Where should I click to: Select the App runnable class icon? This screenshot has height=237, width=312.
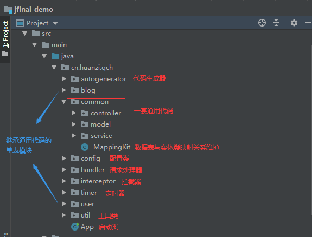tap(75, 227)
